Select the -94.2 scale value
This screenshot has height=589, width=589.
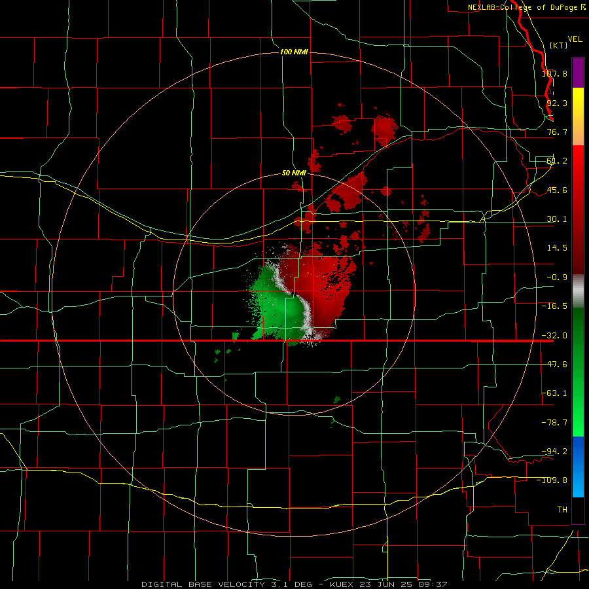coord(554,451)
